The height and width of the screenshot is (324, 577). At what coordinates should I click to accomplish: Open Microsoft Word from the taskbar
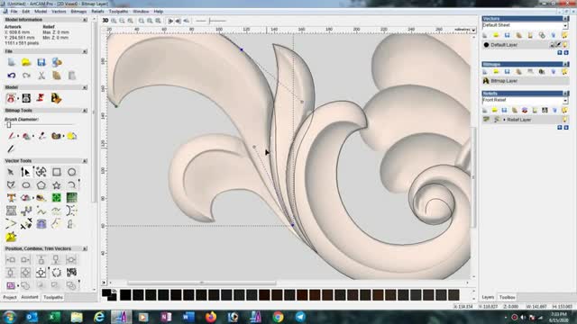coord(188,317)
